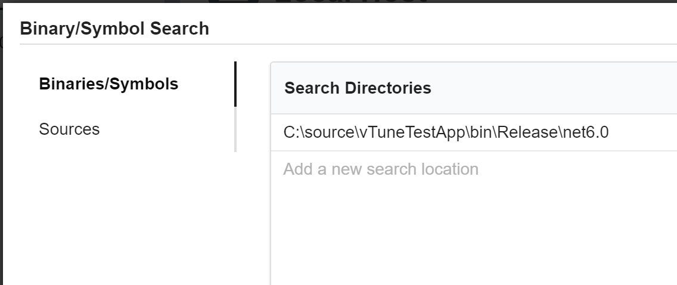Image resolution: width=677 pixels, height=285 pixels.
Task: Select the C:\source\vTuneTestApp search directory entry
Action: point(446,132)
